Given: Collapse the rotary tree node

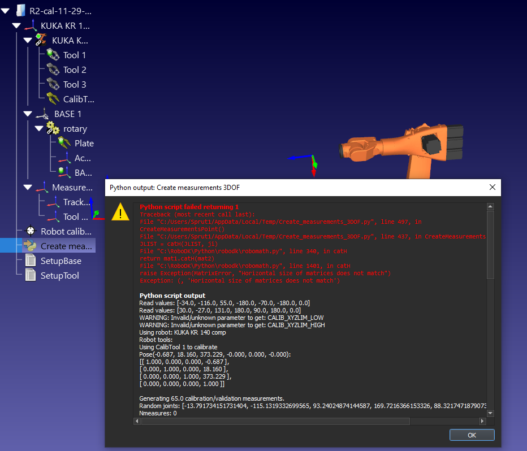Looking at the screenshot, I should (39, 128).
